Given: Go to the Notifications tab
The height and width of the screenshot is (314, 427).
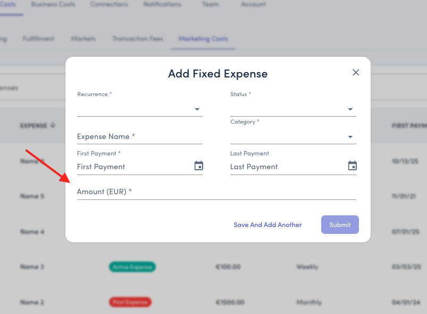Looking at the screenshot, I should coord(162,4).
